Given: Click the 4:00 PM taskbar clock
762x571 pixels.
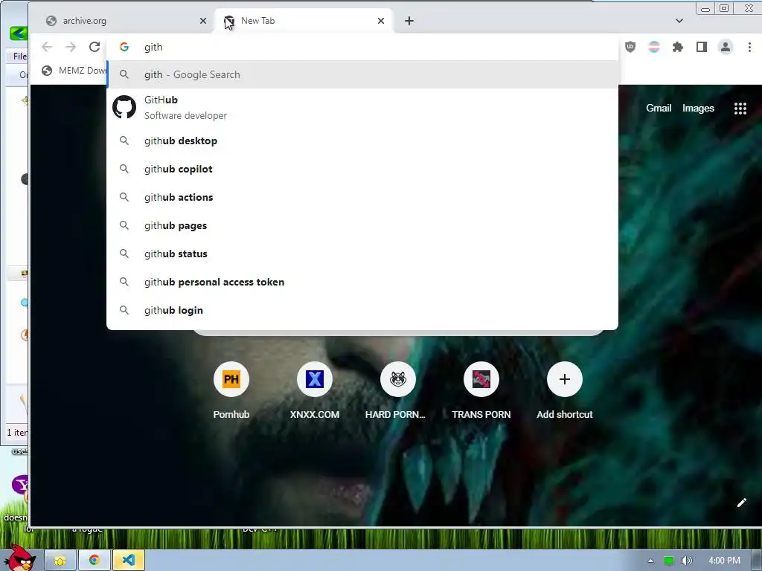Looking at the screenshot, I should click(x=725, y=561).
